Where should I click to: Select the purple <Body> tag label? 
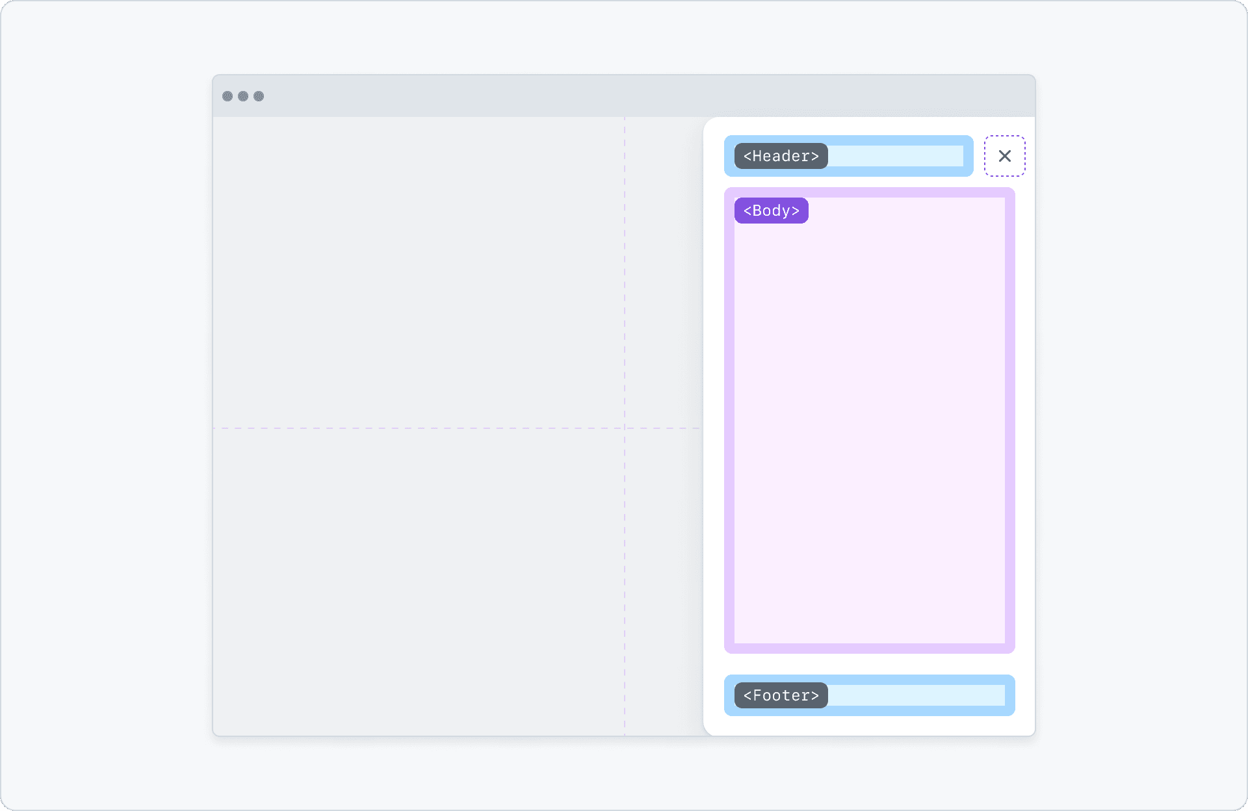pyautogui.click(x=771, y=211)
